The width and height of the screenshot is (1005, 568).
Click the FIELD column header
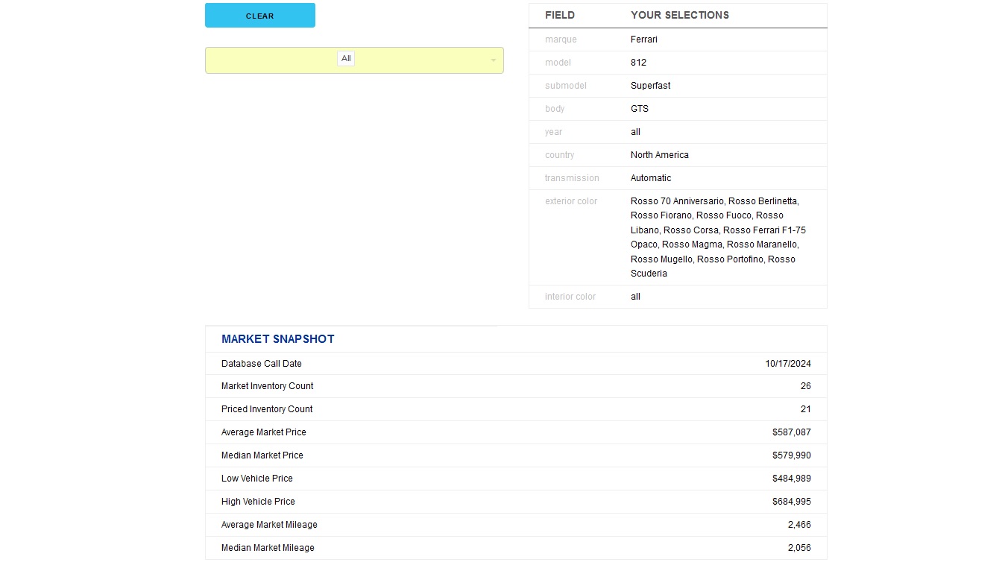coord(559,15)
